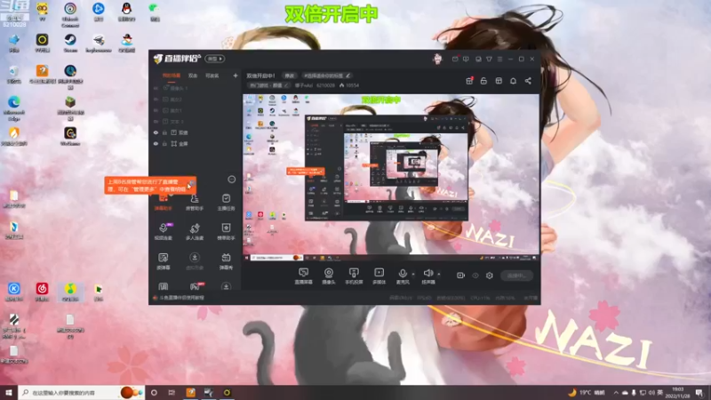Edit the 热门游戏·颜值 category selector

(268, 85)
